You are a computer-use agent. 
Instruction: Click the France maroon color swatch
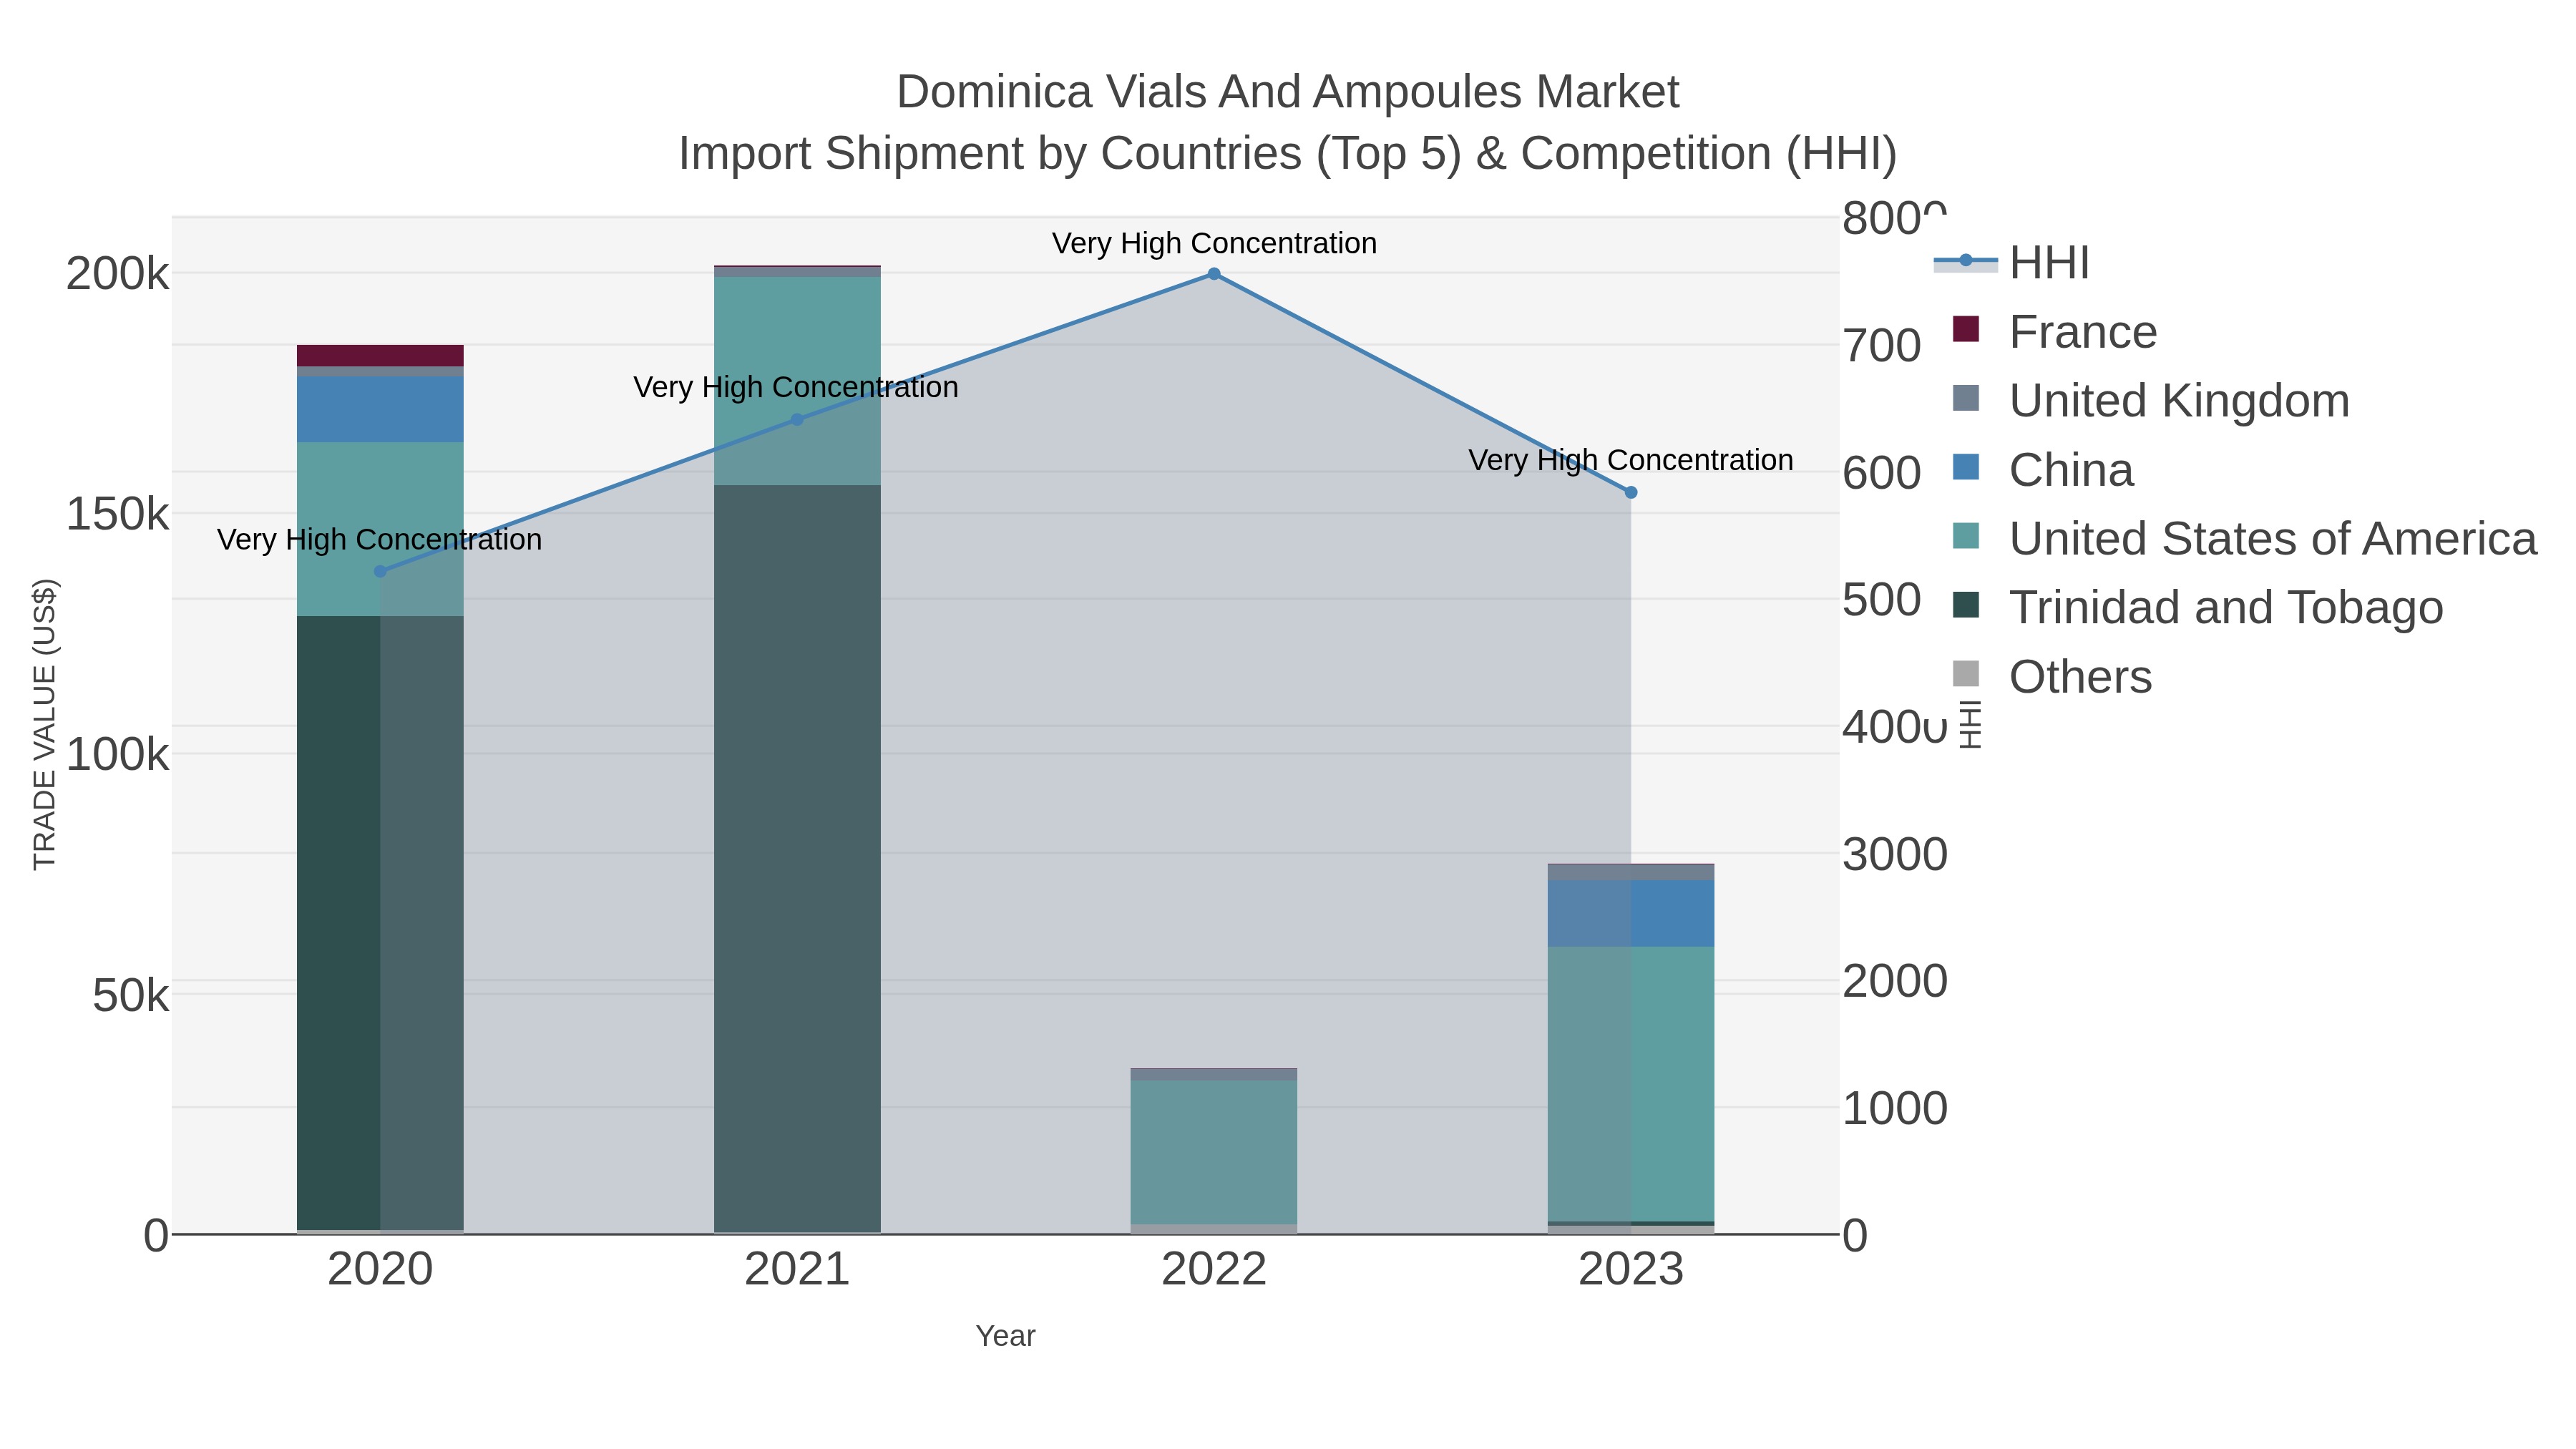click(x=1966, y=329)
